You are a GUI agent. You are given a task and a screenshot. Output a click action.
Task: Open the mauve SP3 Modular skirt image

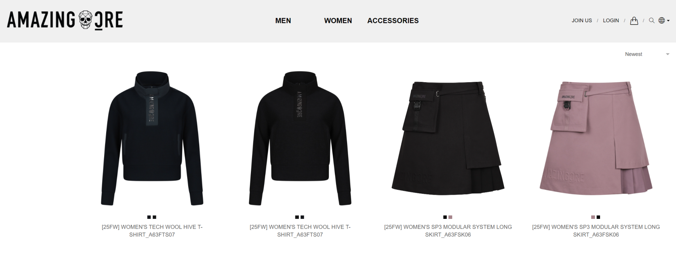pos(596,138)
